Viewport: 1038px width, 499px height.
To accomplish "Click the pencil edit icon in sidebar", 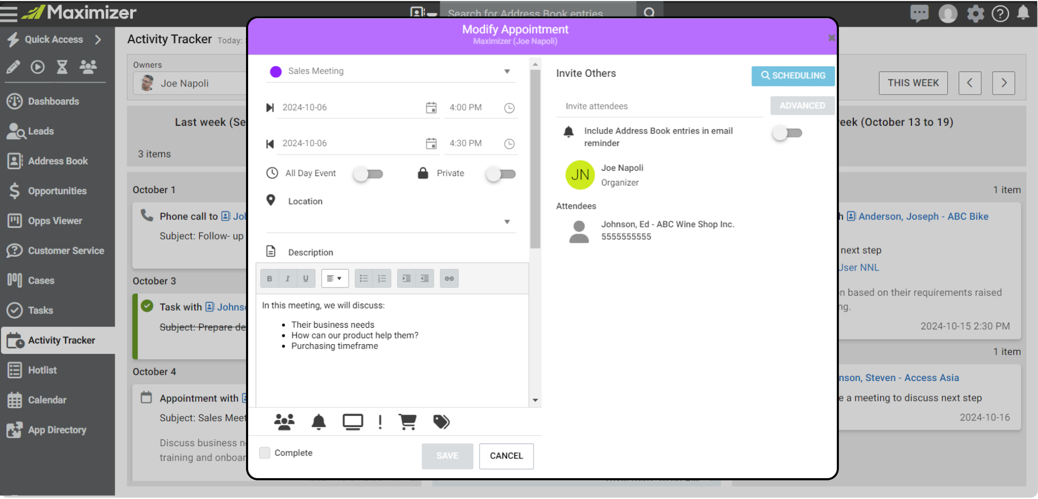I will (13, 67).
